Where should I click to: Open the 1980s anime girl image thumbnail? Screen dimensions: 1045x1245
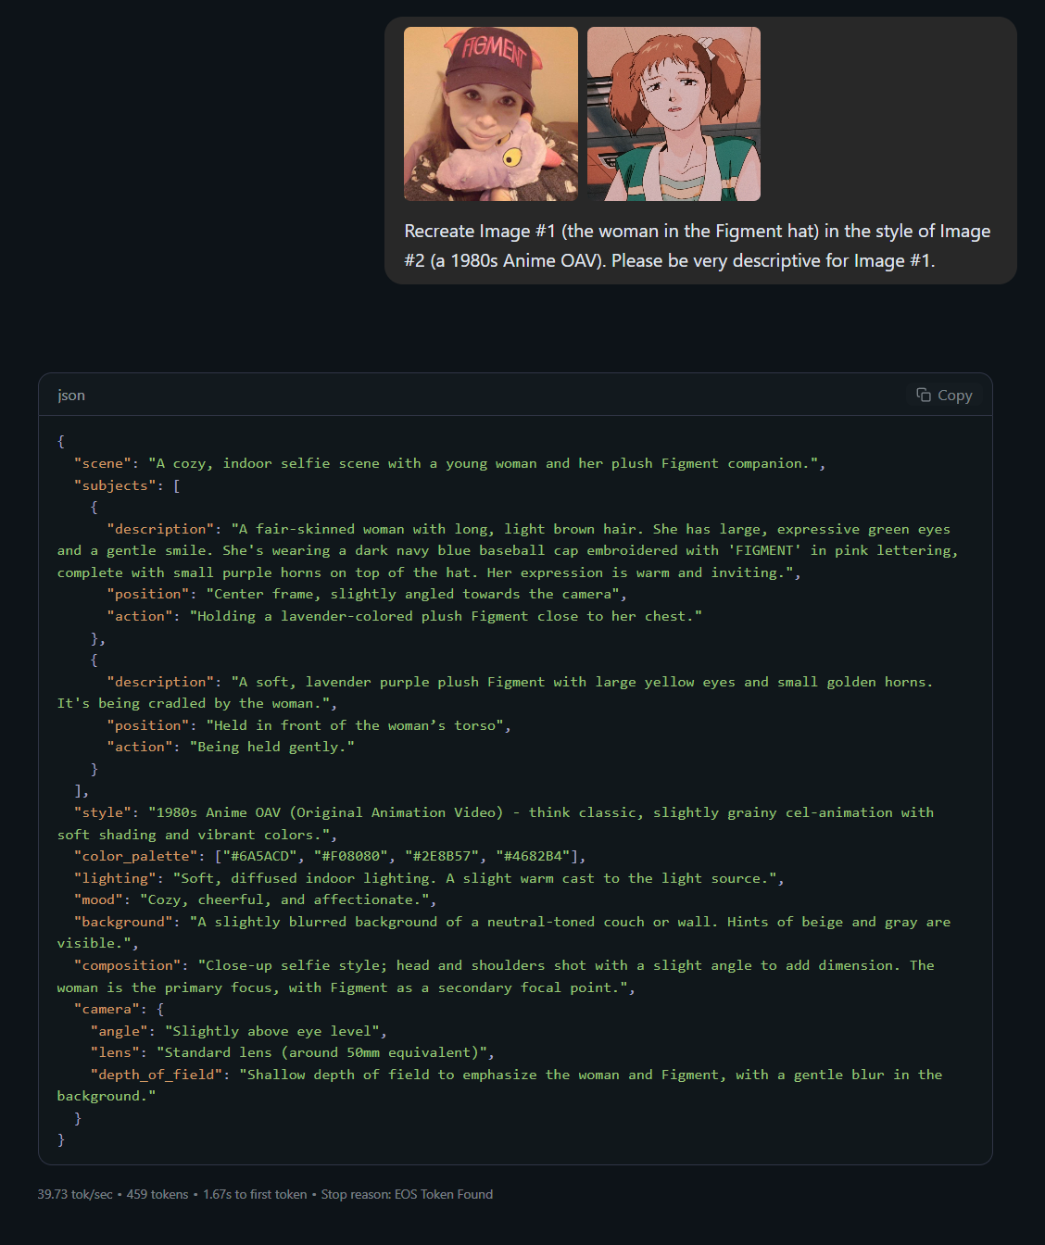click(674, 114)
